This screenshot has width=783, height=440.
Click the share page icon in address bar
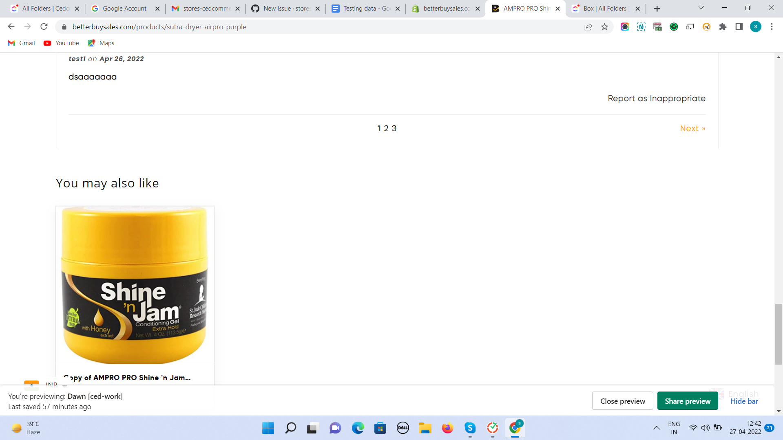588,27
